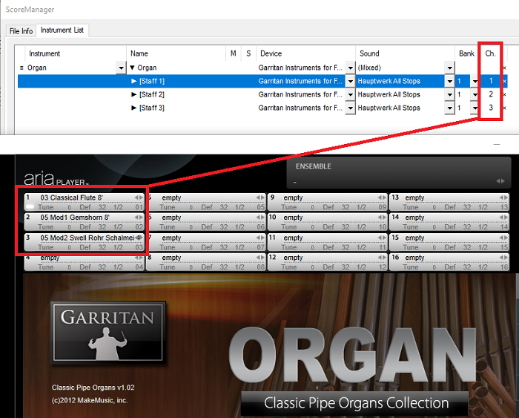
Task: Click the ARIA Player logo
Action: [56, 179]
